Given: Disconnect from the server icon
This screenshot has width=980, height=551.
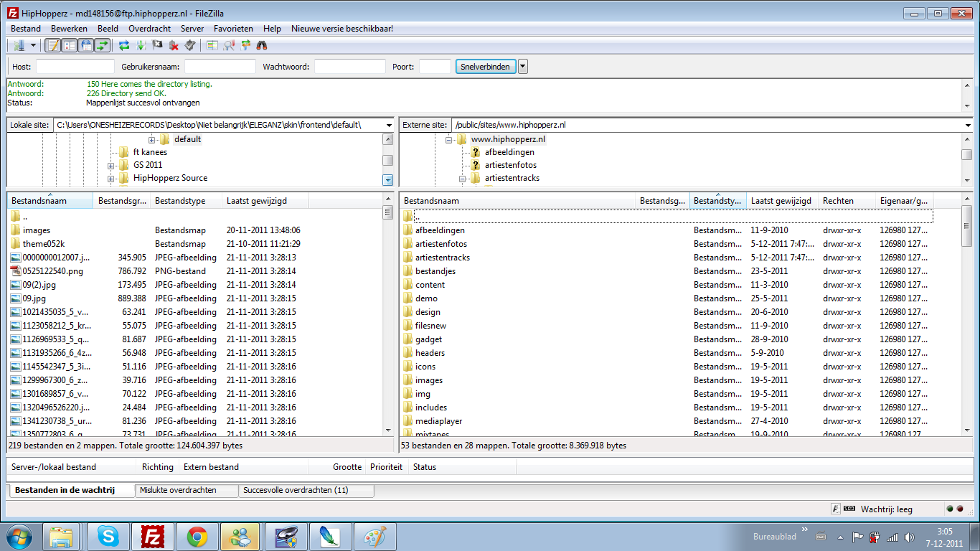Looking at the screenshot, I should click(x=174, y=45).
